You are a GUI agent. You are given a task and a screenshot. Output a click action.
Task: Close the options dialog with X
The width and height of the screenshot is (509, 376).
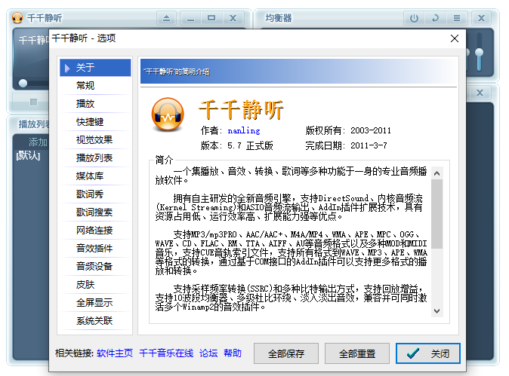point(455,38)
